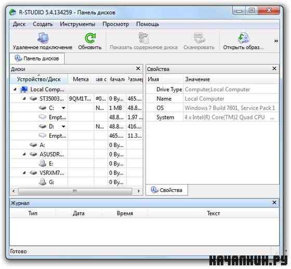Click the Устройство/Диск column header to sort
Viewport: 291px width, 269px height.
point(39,79)
